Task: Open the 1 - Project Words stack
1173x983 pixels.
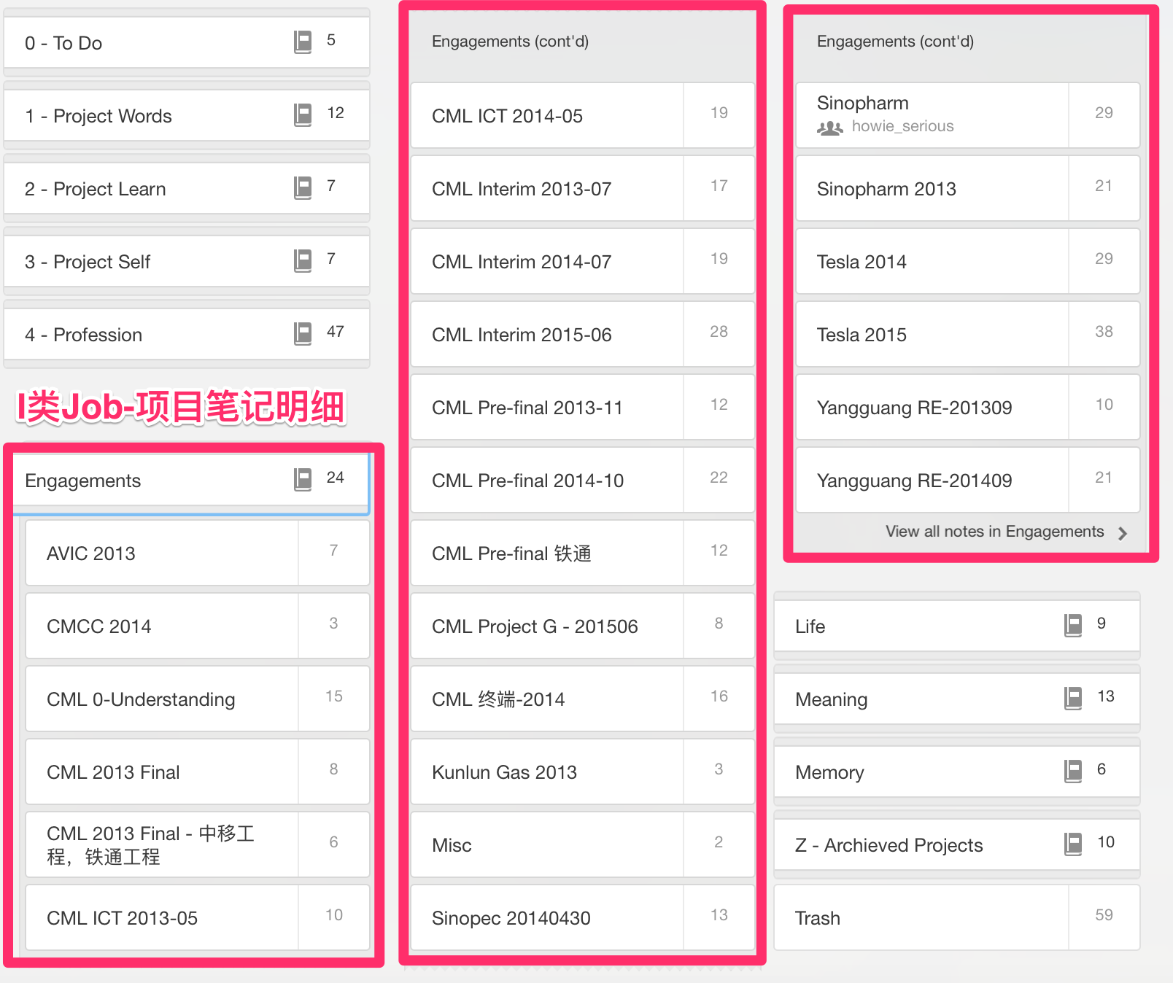Action: point(187,115)
